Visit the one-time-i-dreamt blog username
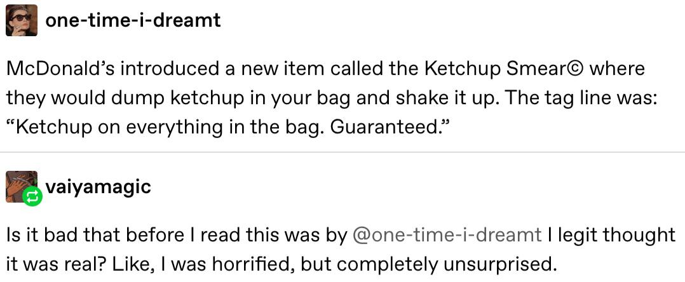685x282 pixels. (x=133, y=20)
